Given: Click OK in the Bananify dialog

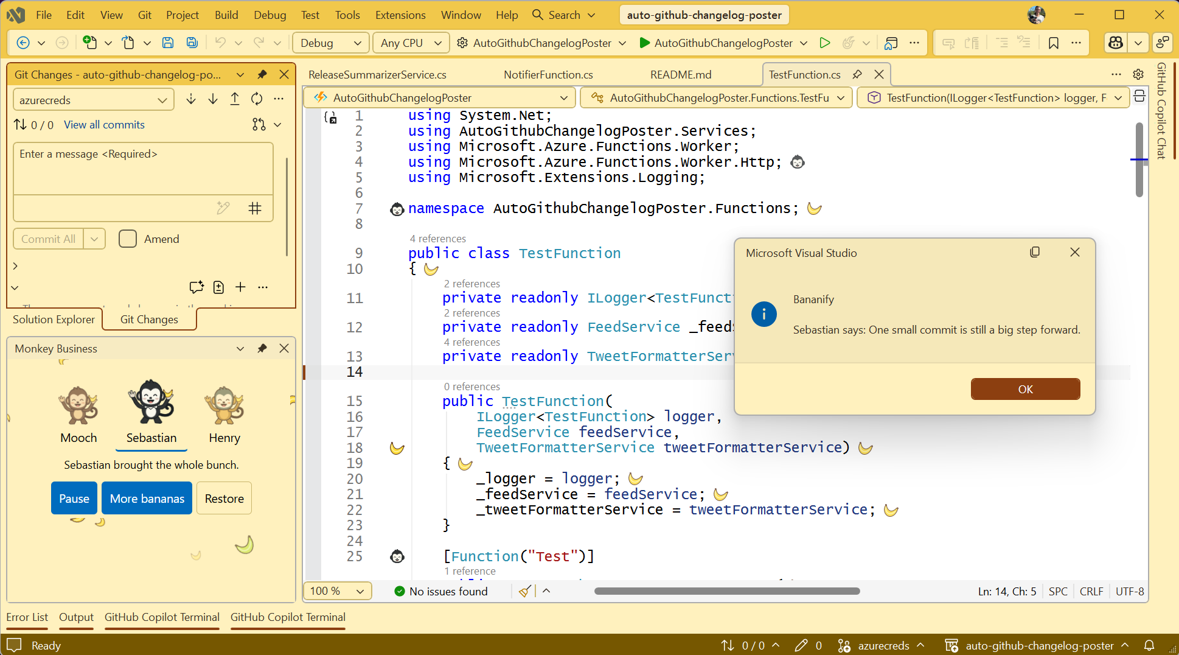Looking at the screenshot, I should (1025, 389).
